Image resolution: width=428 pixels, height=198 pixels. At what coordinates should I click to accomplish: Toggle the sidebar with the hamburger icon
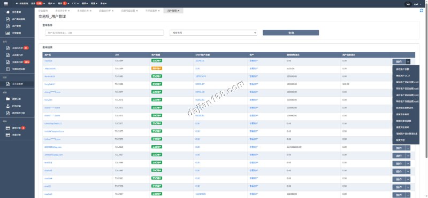(x=6, y=4)
